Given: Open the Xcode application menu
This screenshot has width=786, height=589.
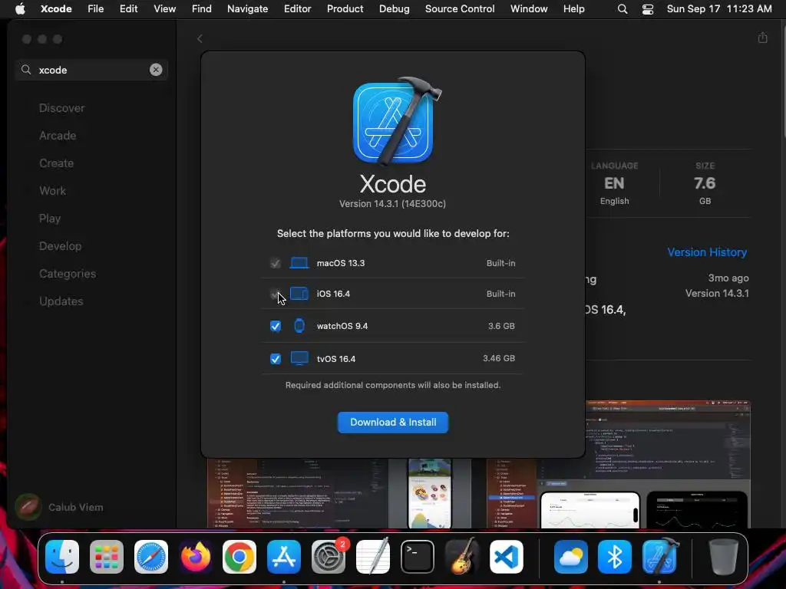Looking at the screenshot, I should click(x=56, y=8).
